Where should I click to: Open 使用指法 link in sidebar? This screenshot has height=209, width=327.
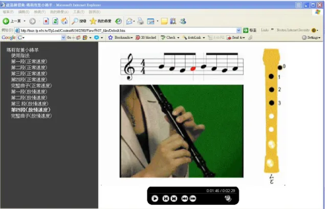coord(20,56)
